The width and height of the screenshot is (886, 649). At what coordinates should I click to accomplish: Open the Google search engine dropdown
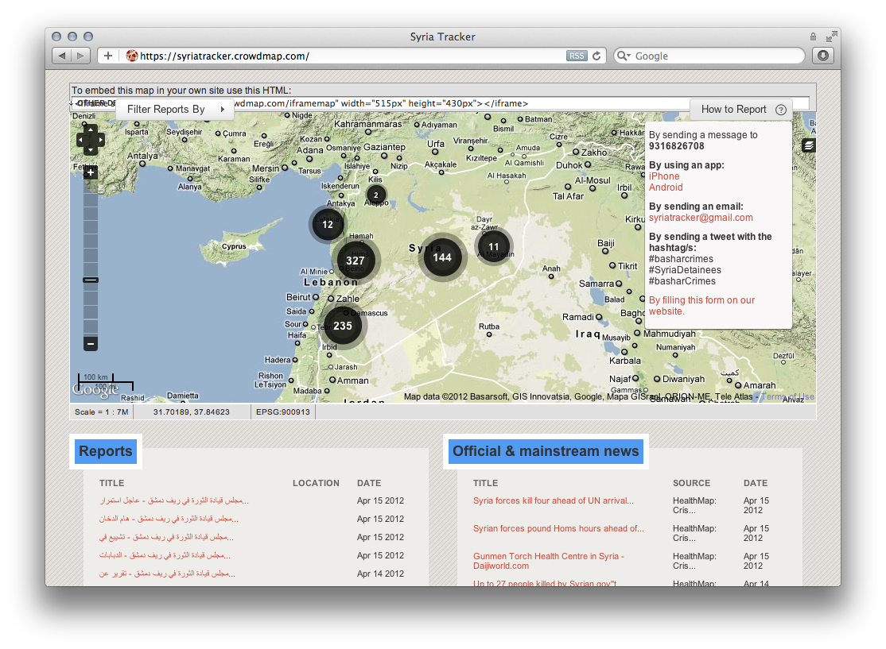click(624, 56)
